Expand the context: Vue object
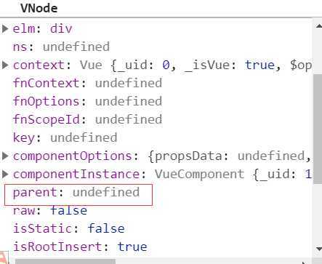The image size is (322, 264). 5,65
